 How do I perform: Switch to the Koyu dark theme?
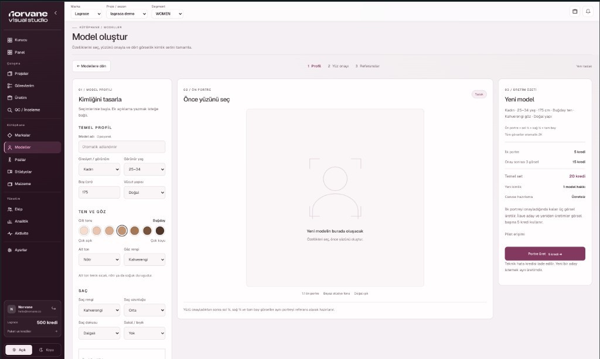tap(47, 350)
